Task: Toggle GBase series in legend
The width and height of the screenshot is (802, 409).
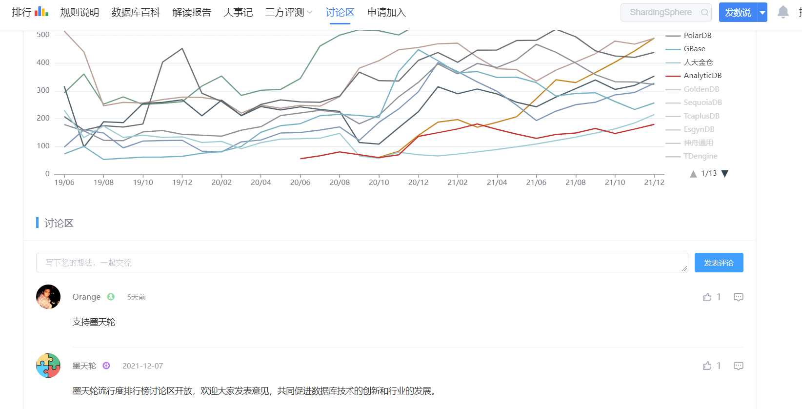Action: click(x=685, y=49)
